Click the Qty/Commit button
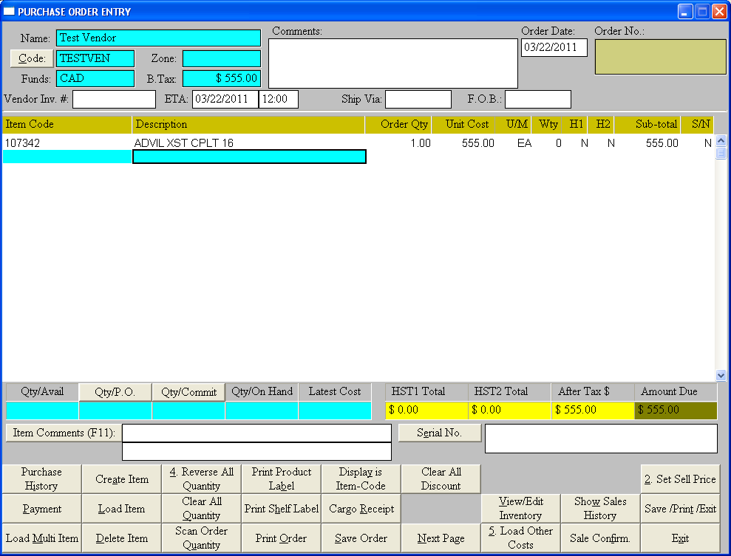731x556 pixels. (x=188, y=392)
